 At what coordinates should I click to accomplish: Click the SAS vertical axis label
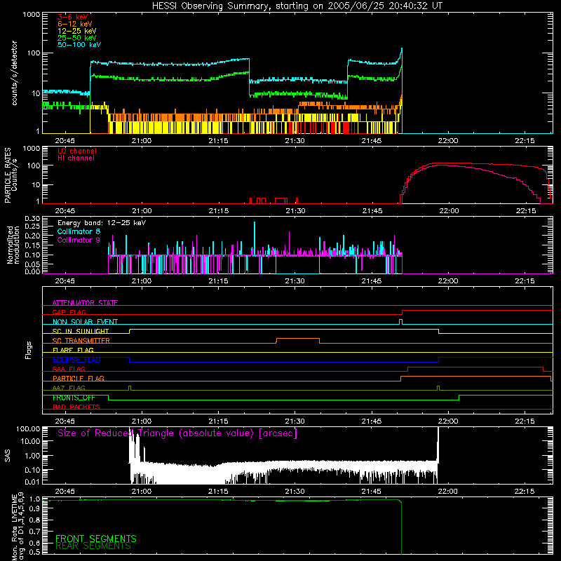point(7,456)
